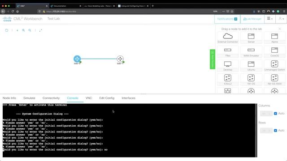Click the small plus icon in canvas toolbar
Screen dimensions: 287x161
[x=17, y=30]
